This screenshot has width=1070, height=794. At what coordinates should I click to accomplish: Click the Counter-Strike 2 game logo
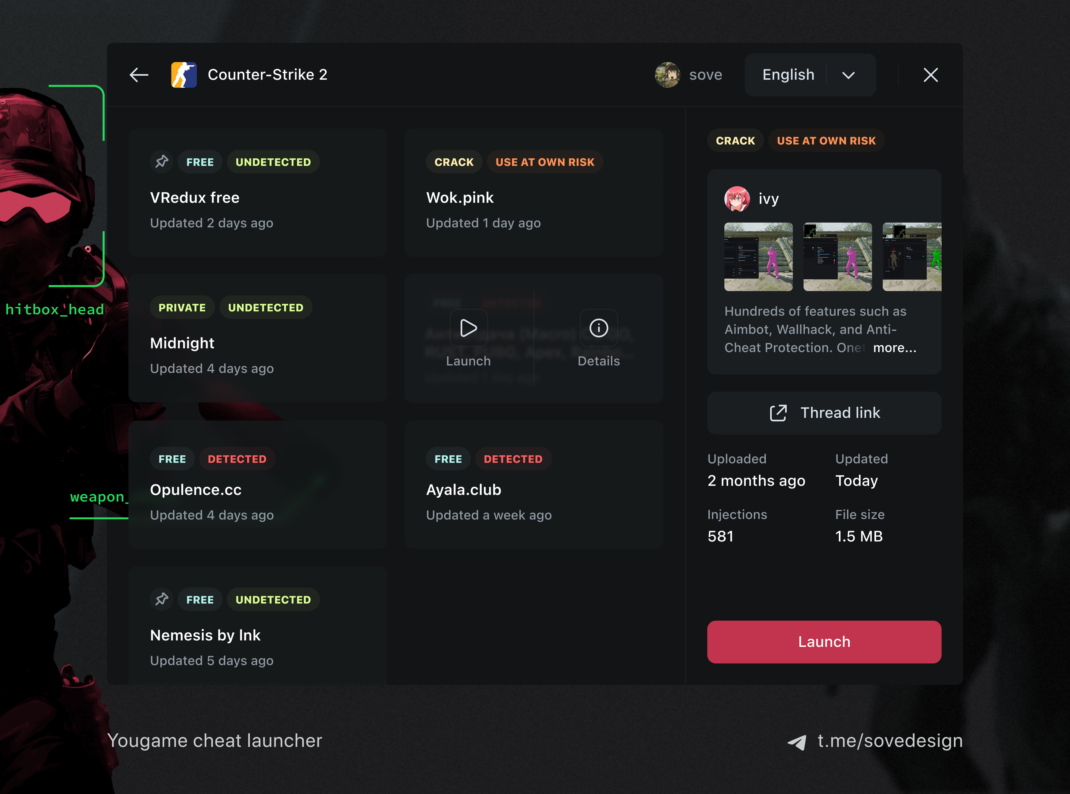click(x=184, y=75)
